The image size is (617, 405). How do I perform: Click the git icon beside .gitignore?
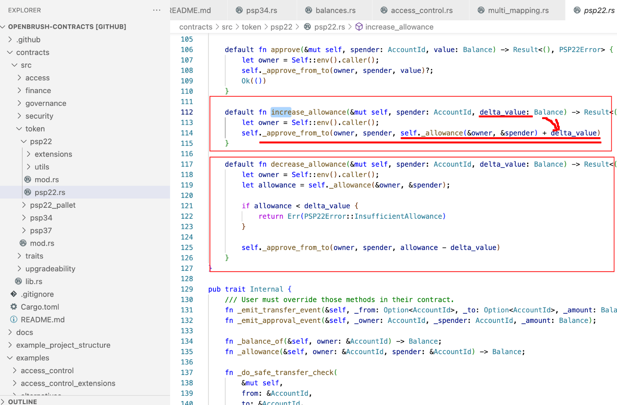point(14,294)
